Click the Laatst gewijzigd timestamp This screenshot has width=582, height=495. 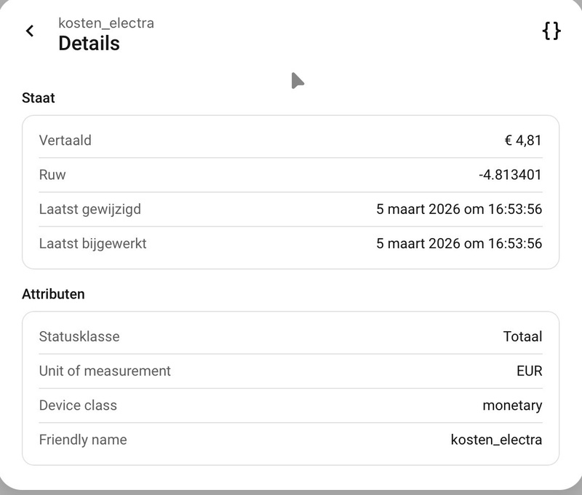pyautogui.click(x=459, y=210)
